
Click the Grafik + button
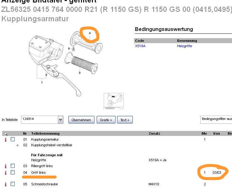(x=106, y=120)
